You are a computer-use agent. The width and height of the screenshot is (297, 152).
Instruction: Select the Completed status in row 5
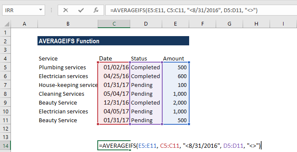click(146, 68)
